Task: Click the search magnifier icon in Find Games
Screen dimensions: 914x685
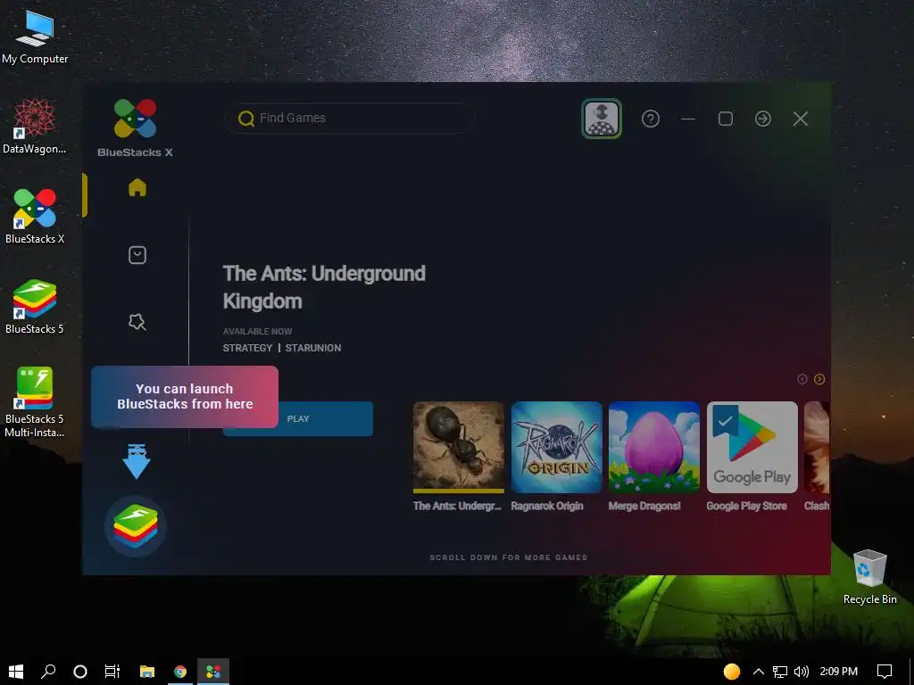Action: click(246, 119)
